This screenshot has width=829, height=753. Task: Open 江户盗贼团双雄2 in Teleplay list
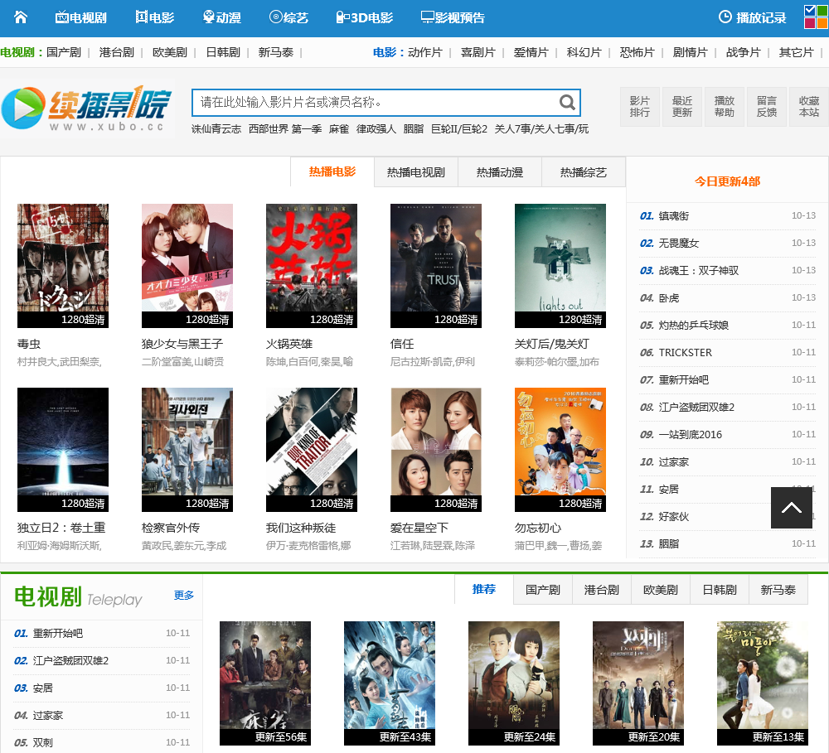tap(70, 661)
